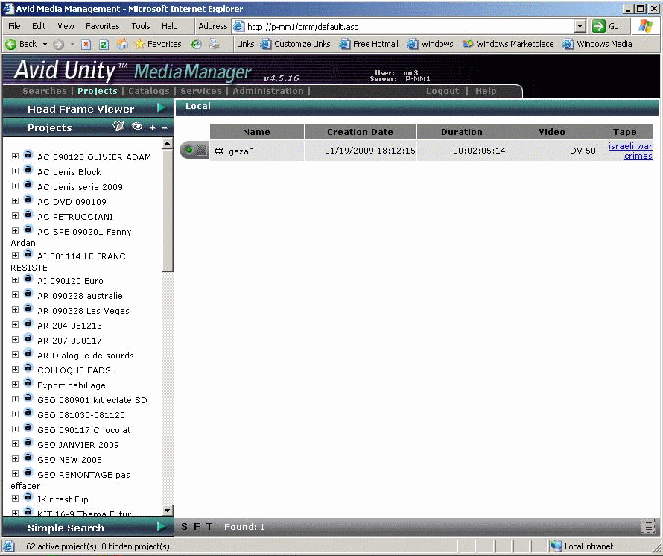Open the Administration tab
663x556 pixels.
[x=268, y=91]
